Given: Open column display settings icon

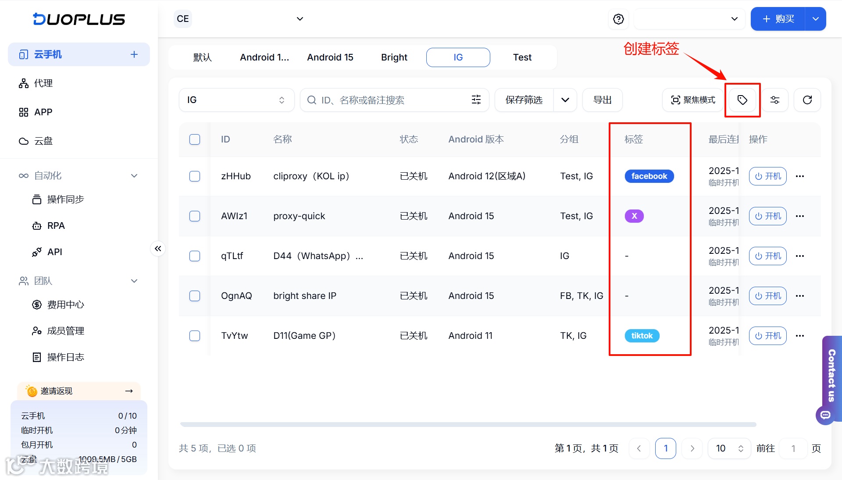Looking at the screenshot, I should (774, 100).
